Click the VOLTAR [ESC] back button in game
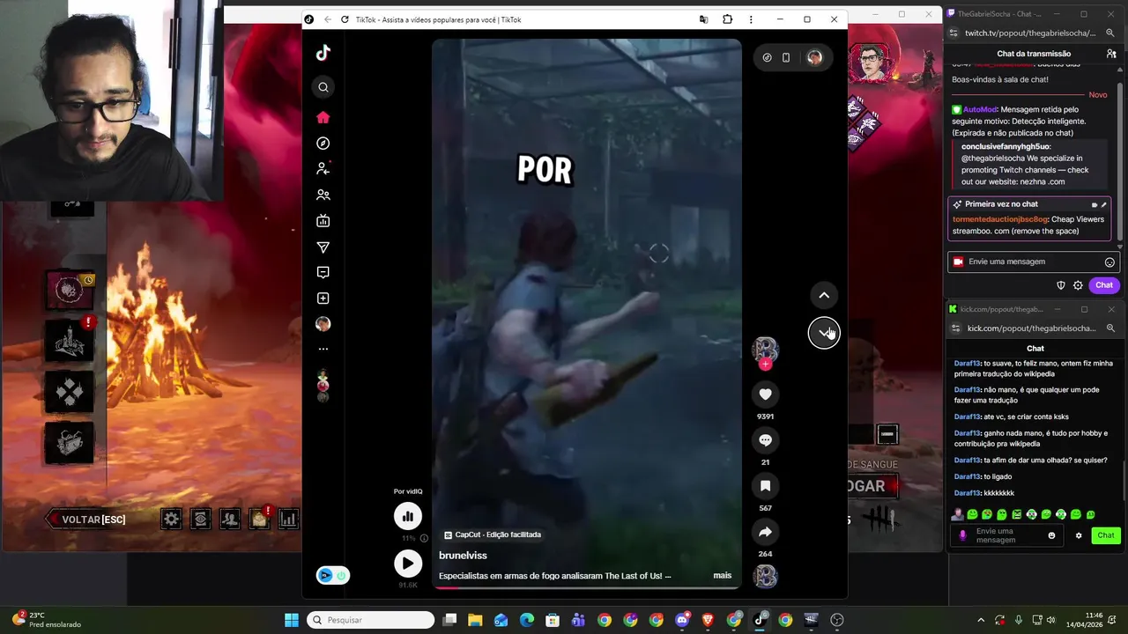This screenshot has width=1128, height=634. pyautogui.click(x=88, y=520)
